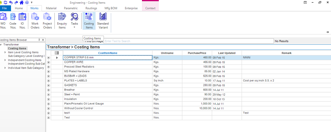Expand the Breather row
Image resolution: width=331 pixels, height=132 pixels.
pyautogui.click(x=49, y=90)
